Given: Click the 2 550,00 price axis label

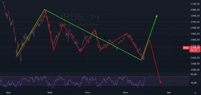Looking at the screenshot, I should [x=195, y=70].
